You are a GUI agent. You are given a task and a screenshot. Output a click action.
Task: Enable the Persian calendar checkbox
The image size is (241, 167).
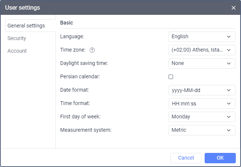[171, 77]
